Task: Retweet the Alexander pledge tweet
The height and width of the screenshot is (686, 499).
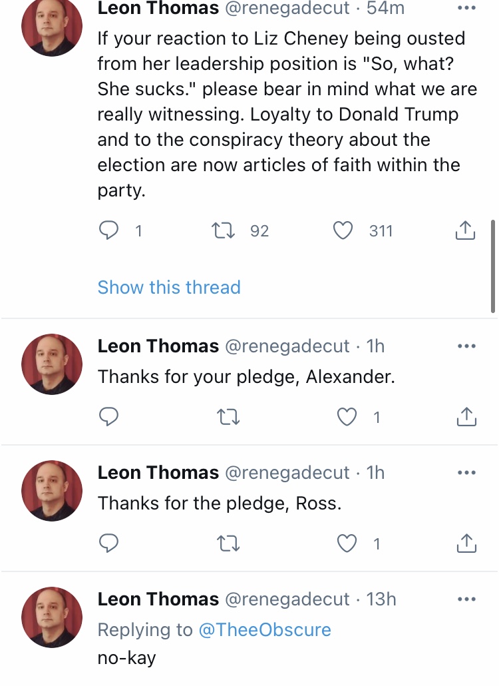Action: (228, 417)
